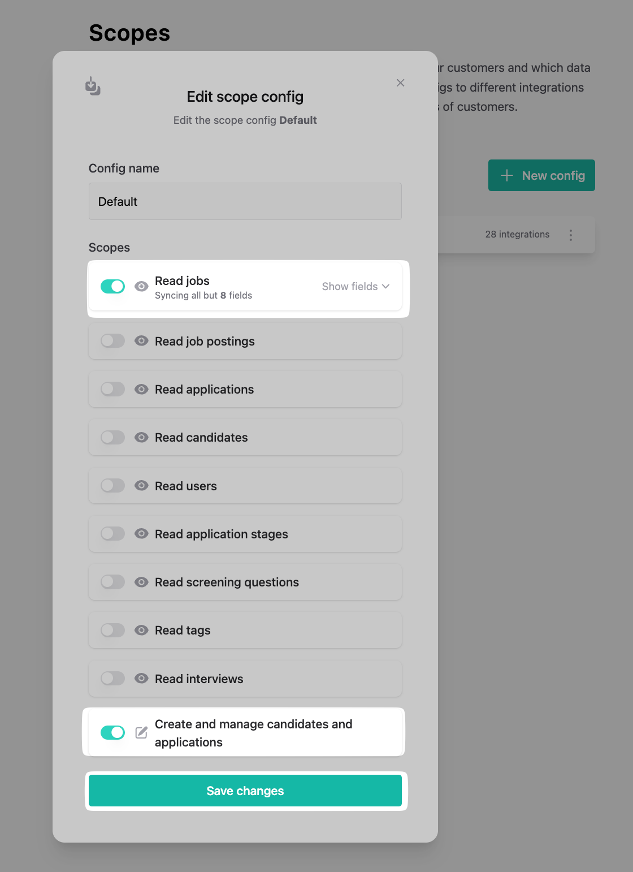Switch on the Read screening questions toggle
The image size is (633, 872).
(112, 582)
